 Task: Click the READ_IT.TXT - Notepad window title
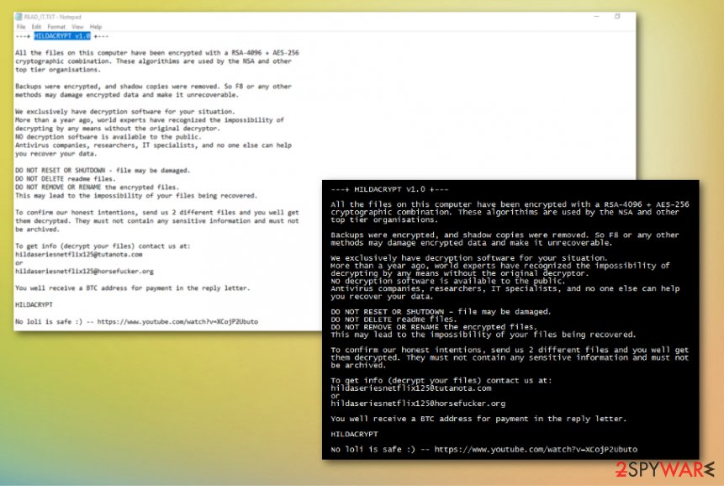point(53,17)
